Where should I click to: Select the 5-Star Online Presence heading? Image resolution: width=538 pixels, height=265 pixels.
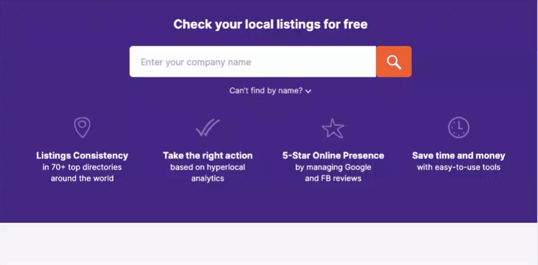[333, 156]
